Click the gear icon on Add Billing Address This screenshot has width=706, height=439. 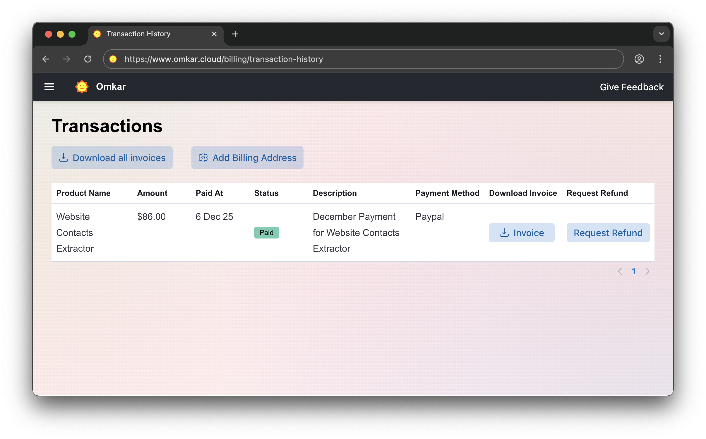203,158
